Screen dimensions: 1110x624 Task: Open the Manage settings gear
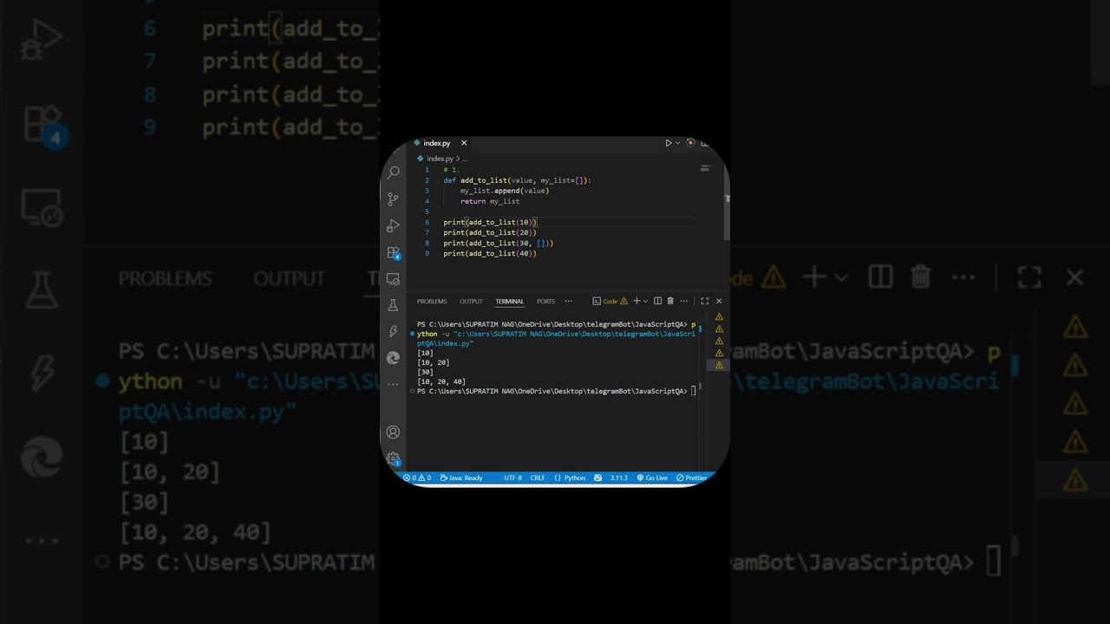click(393, 458)
